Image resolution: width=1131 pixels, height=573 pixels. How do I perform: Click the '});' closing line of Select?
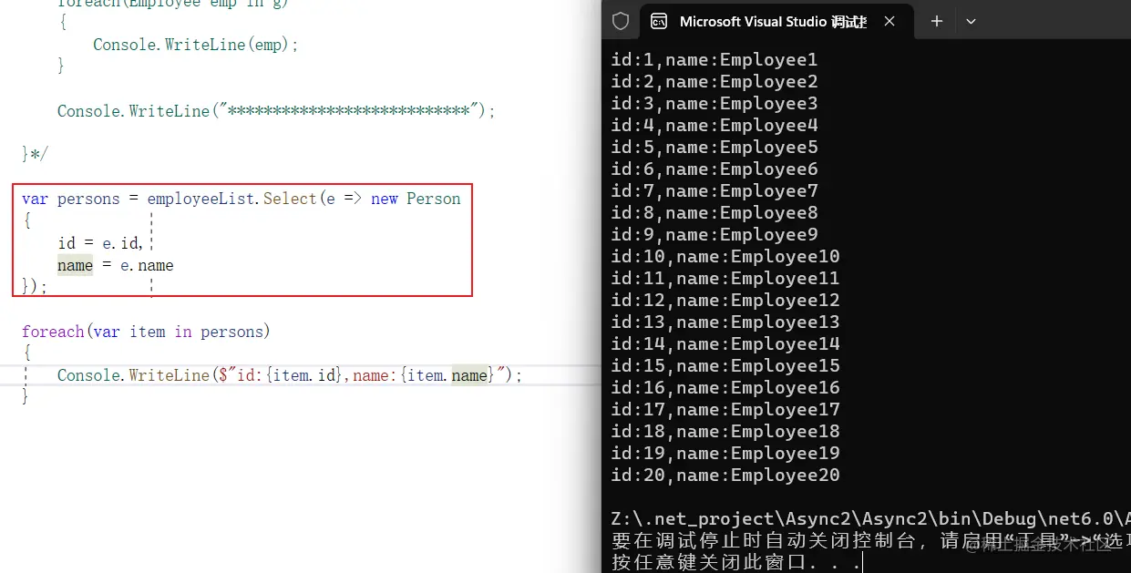point(35,287)
